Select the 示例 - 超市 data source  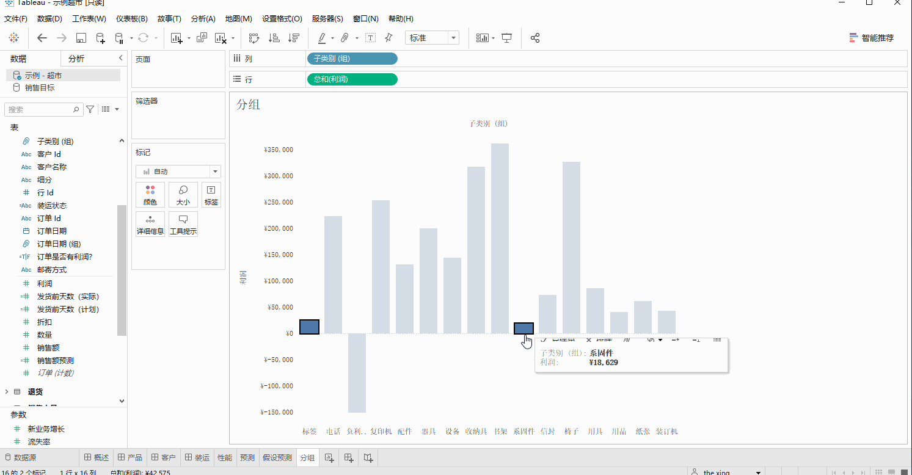click(x=63, y=75)
